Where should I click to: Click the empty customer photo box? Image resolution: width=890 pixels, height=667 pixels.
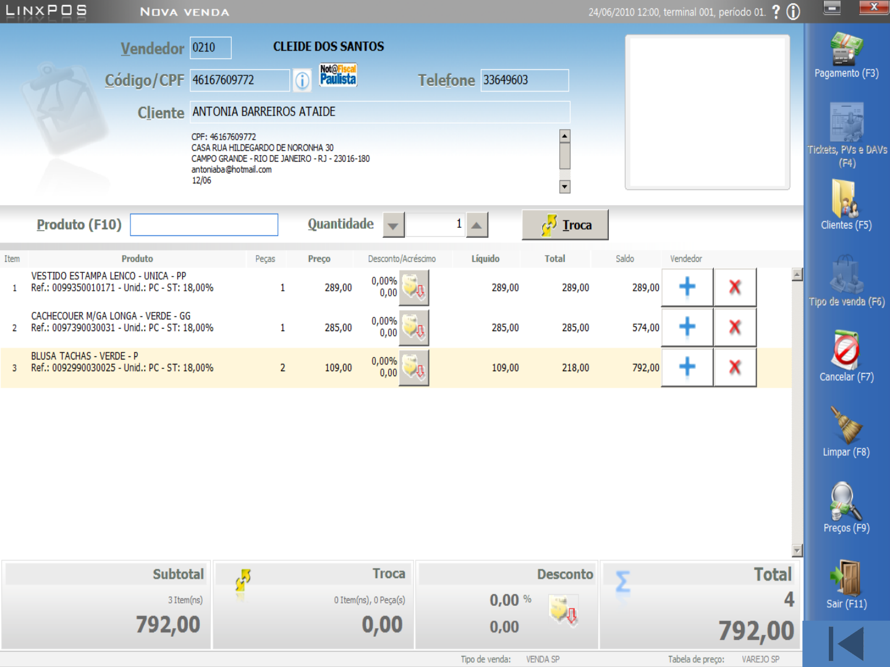click(x=708, y=112)
